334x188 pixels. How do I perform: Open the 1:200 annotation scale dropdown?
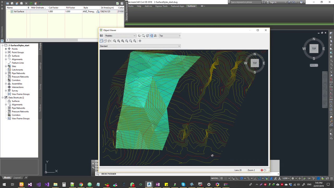(286, 178)
